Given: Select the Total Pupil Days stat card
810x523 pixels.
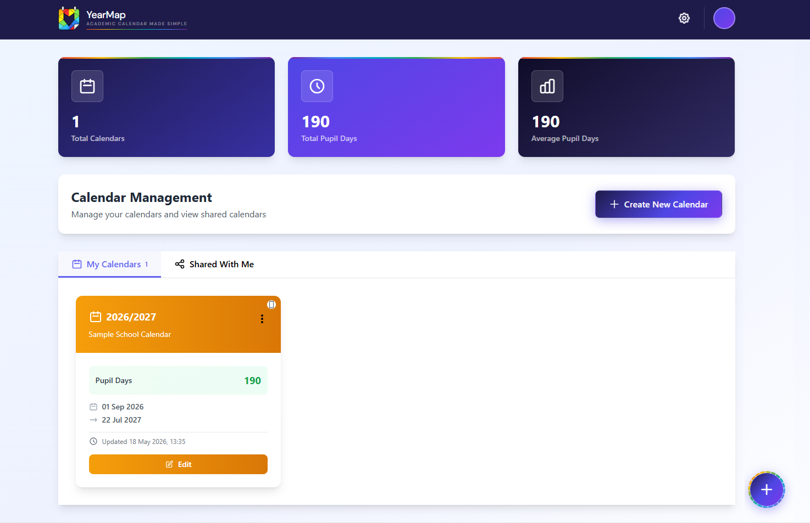Looking at the screenshot, I should 396,107.
